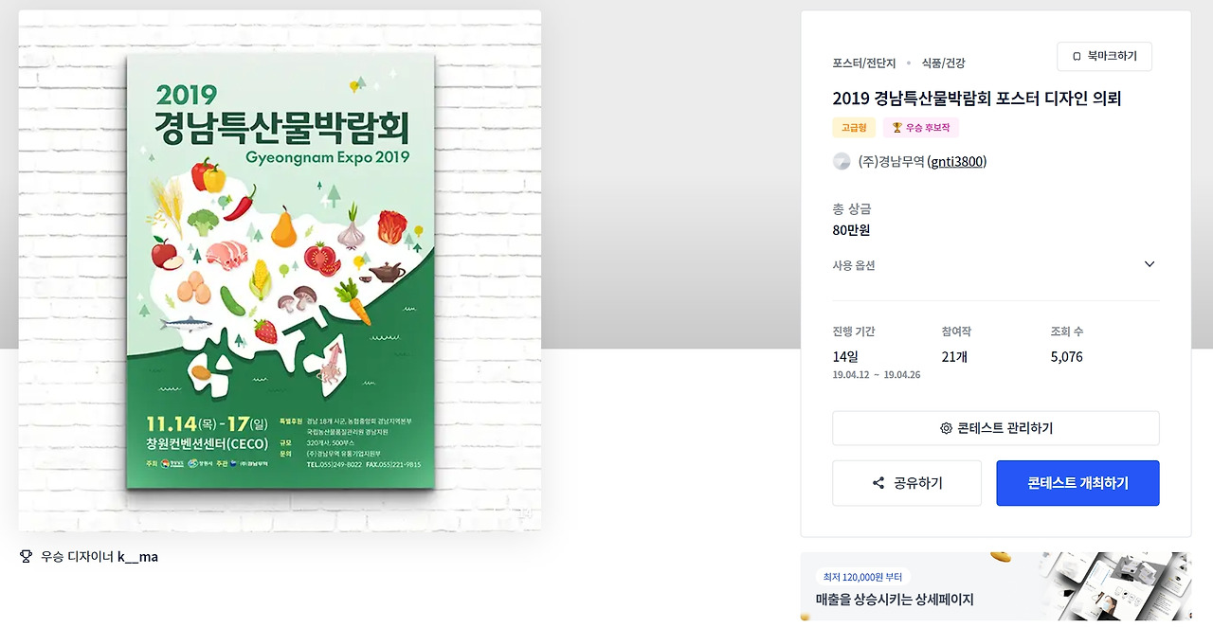
Task: Open winning designer k__ma profile
Action: coord(137,557)
